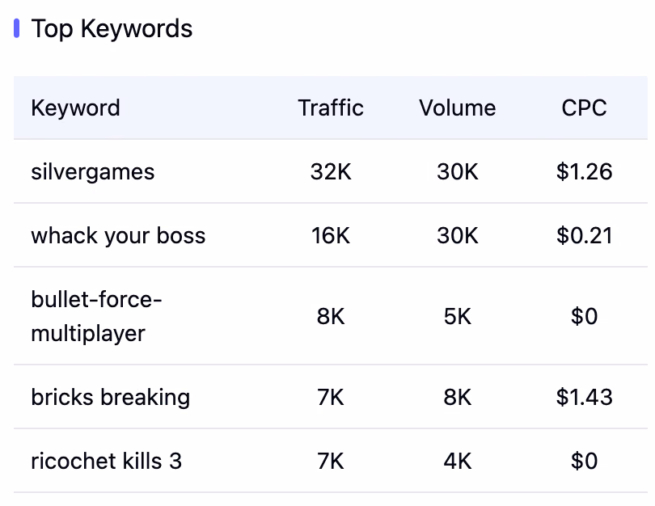
Task: Click the $0.21 CPC value
Action: tap(584, 235)
